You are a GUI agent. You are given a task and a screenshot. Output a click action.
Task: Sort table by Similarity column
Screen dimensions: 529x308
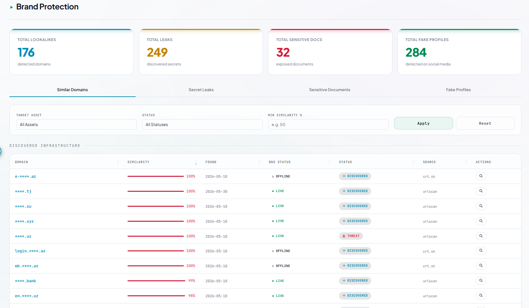pyautogui.click(x=138, y=162)
